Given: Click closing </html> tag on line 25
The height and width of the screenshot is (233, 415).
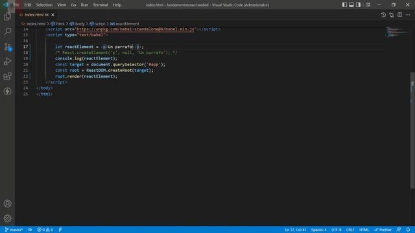Looking at the screenshot, I should (45, 94).
